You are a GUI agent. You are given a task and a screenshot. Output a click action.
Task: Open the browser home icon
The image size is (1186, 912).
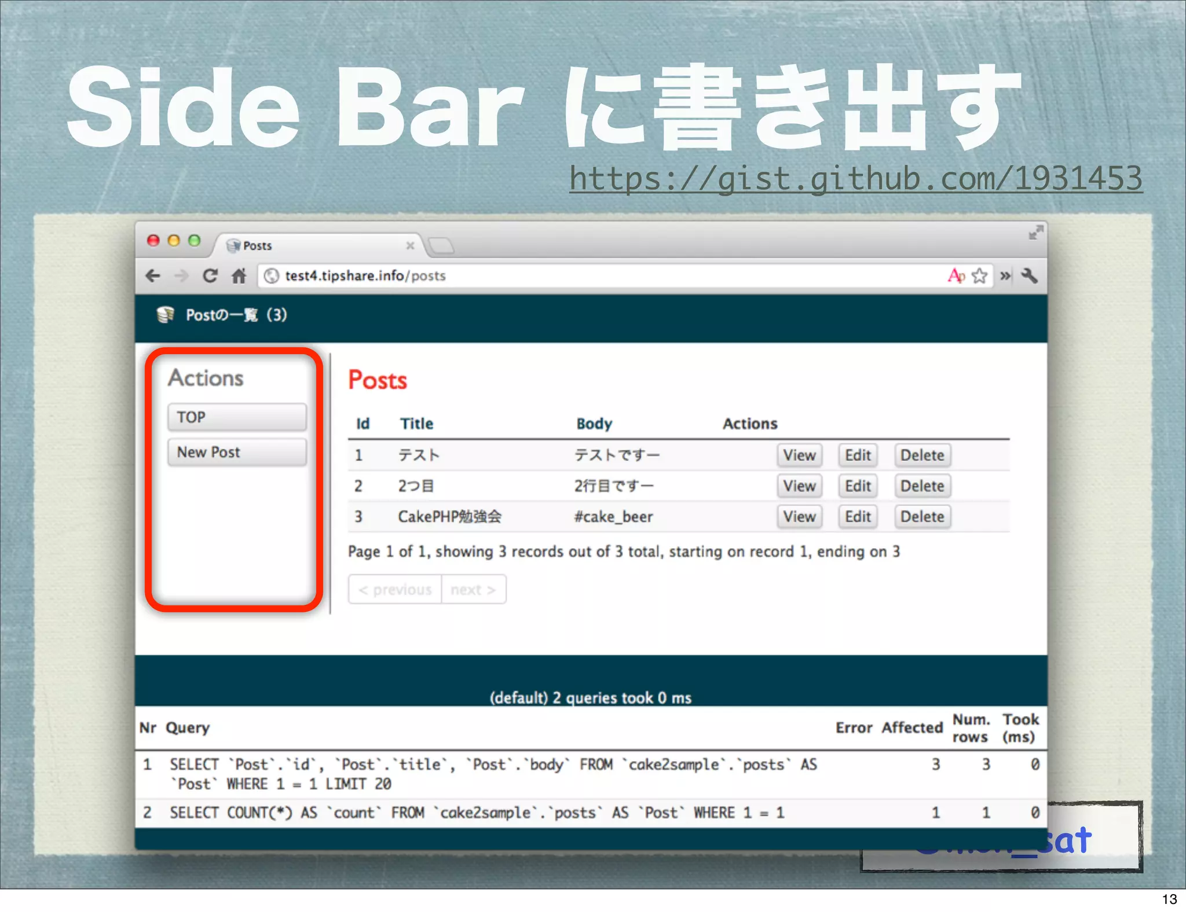point(239,275)
